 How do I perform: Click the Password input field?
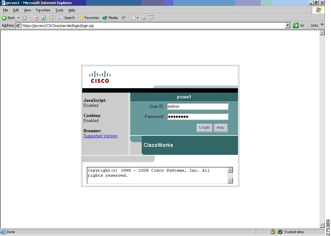(x=198, y=116)
